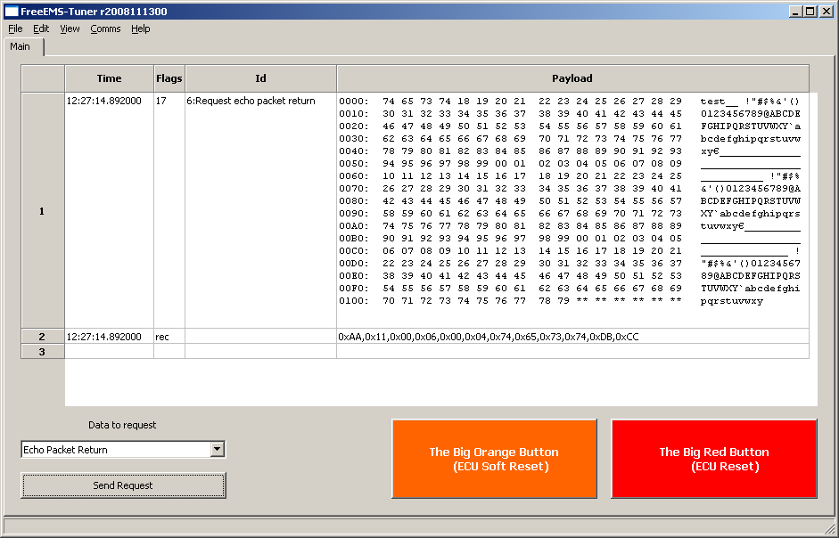Select row 2 header in the packet table
839x538 pixels.
pyautogui.click(x=42, y=337)
